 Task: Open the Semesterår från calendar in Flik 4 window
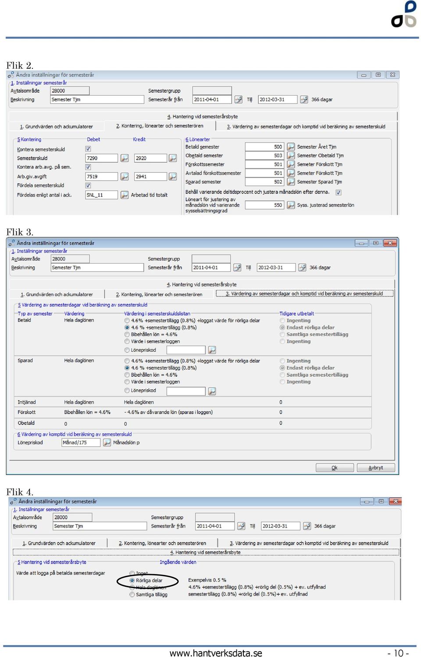coord(241,526)
